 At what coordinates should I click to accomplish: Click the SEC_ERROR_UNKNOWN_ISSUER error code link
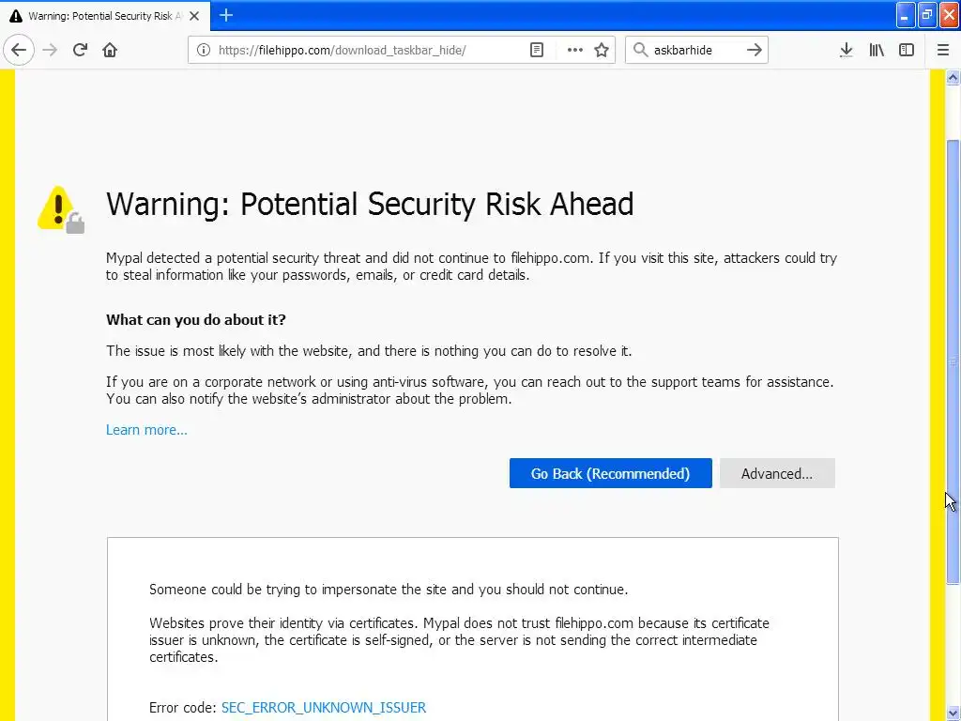tap(324, 708)
